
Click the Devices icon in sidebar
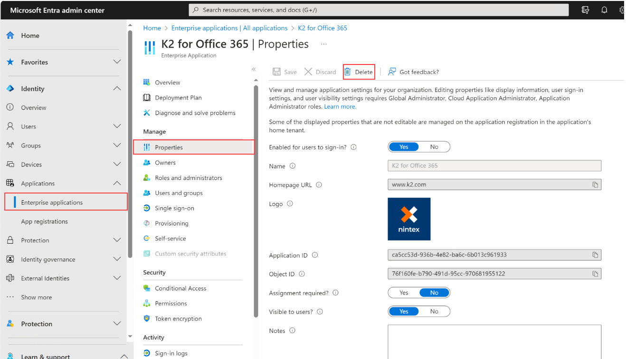click(10, 165)
